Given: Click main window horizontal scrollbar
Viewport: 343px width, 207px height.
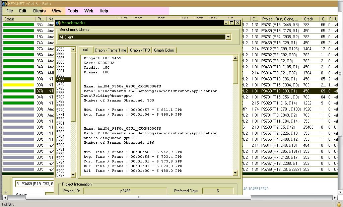Looking at the screenshot, I should 138,197.
